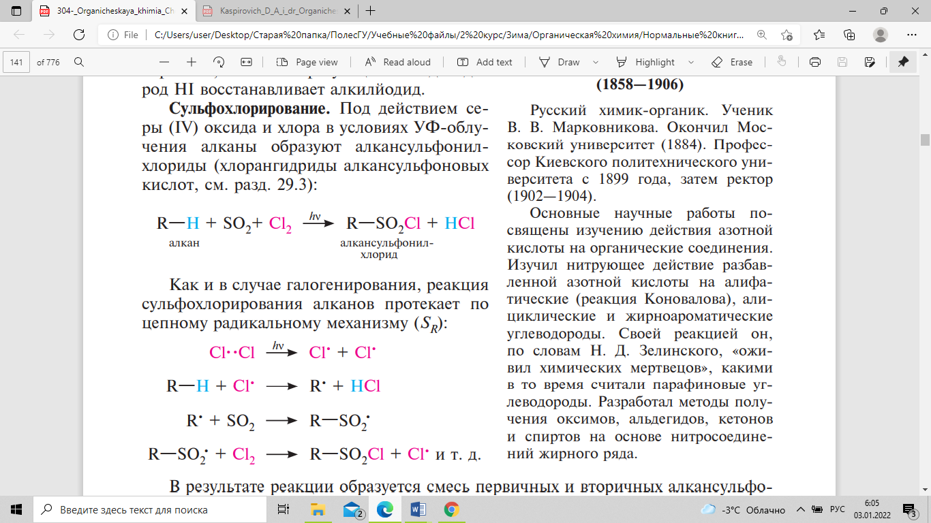The height and width of the screenshot is (523, 931).
Task: Reload the current PDF page
Action: [79, 35]
